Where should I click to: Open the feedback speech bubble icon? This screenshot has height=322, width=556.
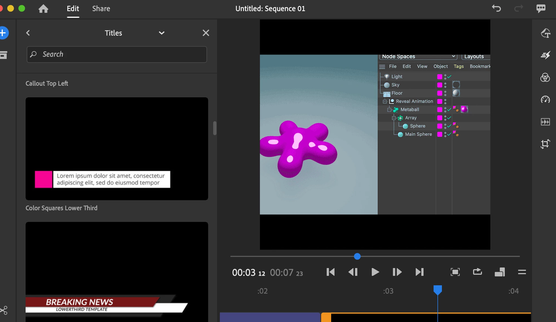[541, 8]
